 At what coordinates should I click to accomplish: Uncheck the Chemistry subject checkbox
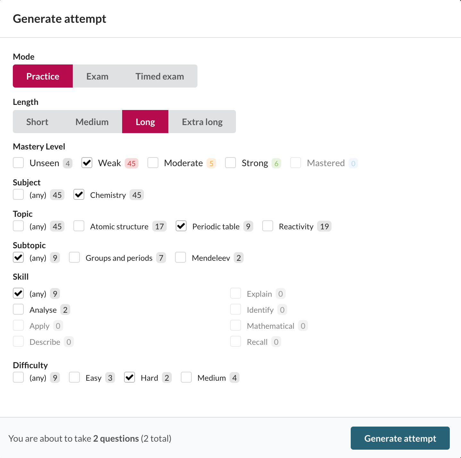click(79, 195)
